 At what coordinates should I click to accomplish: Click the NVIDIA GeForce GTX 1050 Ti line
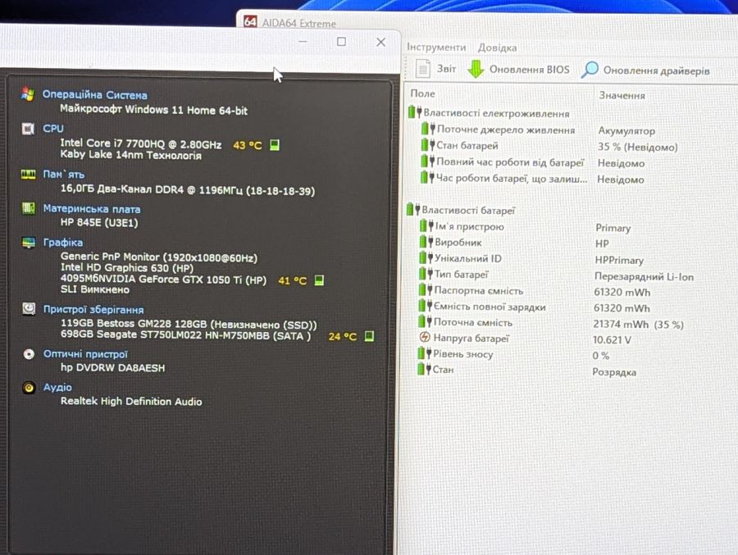point(163,280)
